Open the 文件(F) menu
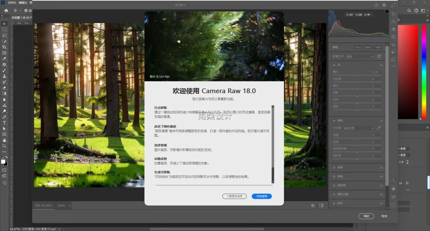This screenshot has width=430, height=231. point(12,2)
